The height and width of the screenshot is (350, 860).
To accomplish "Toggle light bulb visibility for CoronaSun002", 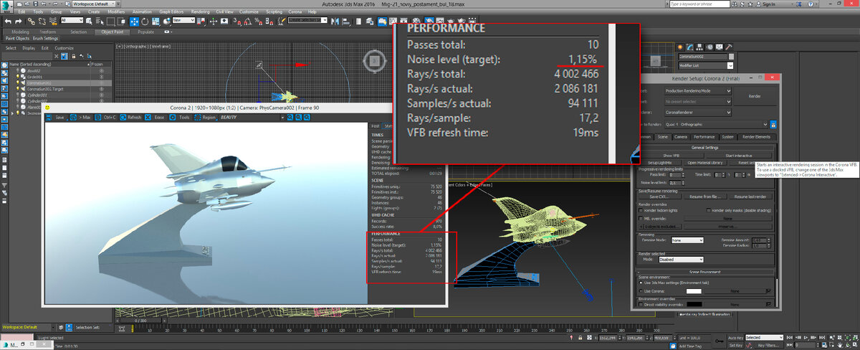I will click(x=18, y=82).
